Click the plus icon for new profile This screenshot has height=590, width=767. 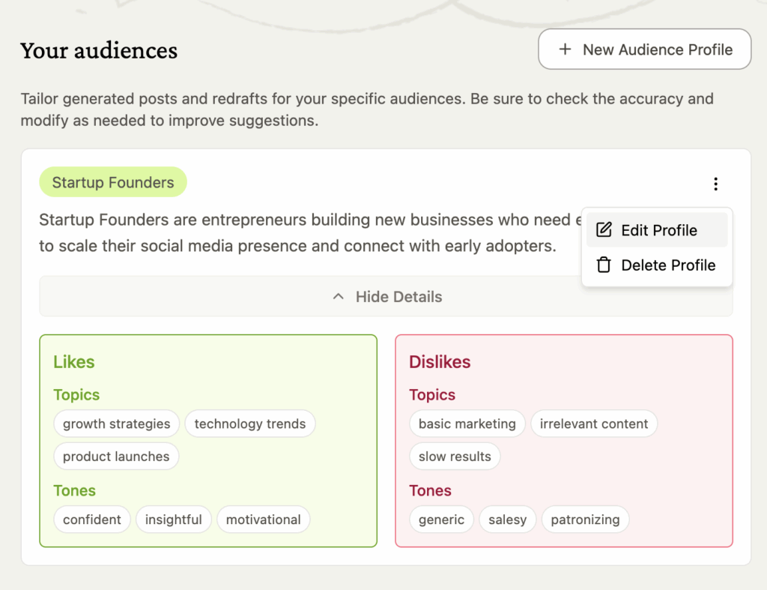coord(565,49)
